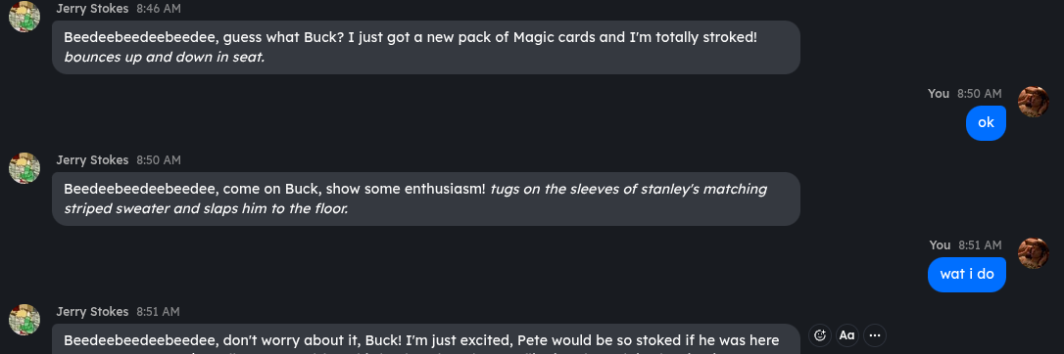The image size is (1064, 354).
Task: Open Jerry Stokes name on the 8:50 AM message
Action: (x=92, y=160)
